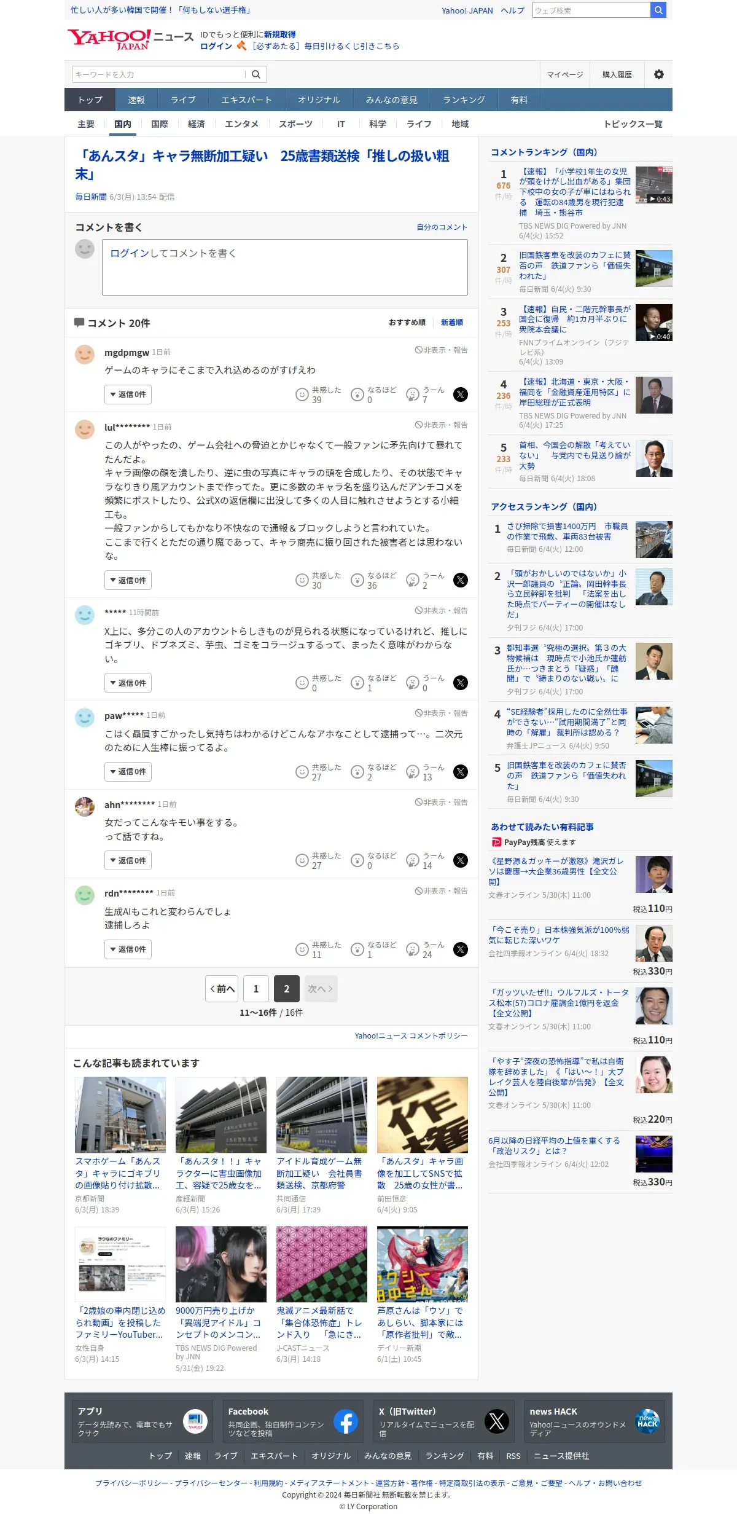Click the 購入履歴 button
The image size is (737, 1524).
[617, 74]
